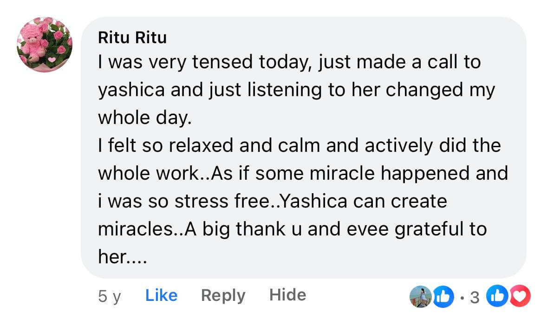Click the red heart reaction icon

(x=520, y=296)
